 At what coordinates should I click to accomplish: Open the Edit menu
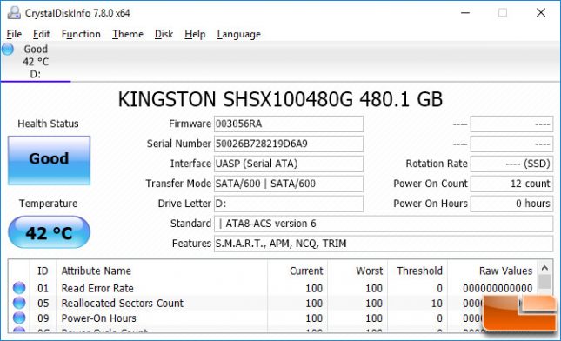point(41,34)
